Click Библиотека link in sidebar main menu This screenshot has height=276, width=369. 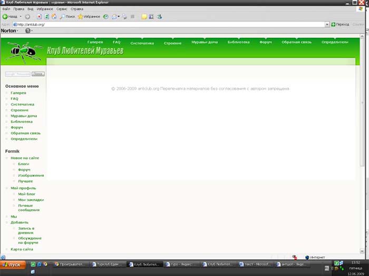[22, 121]
